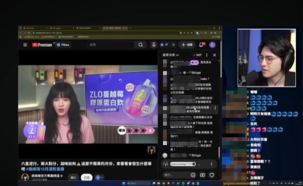Open the YouTube hamburger guide menu
Viewport: 303px width, 186px height.
(x=25, y=45)
